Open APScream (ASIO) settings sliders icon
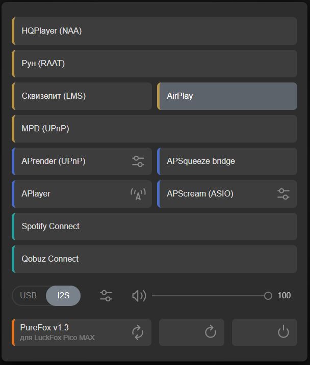The height and width of the screenshot is (365, 310). [283, 194]
